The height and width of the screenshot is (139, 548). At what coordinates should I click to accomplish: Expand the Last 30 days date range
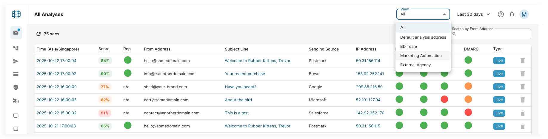(x=473, y=14)
